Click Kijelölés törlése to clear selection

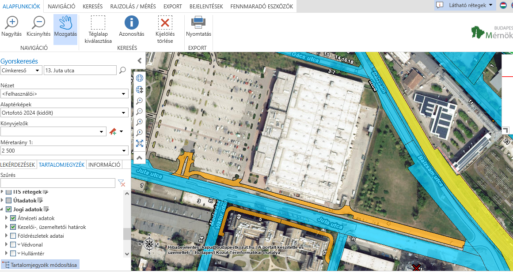point(165,29)
